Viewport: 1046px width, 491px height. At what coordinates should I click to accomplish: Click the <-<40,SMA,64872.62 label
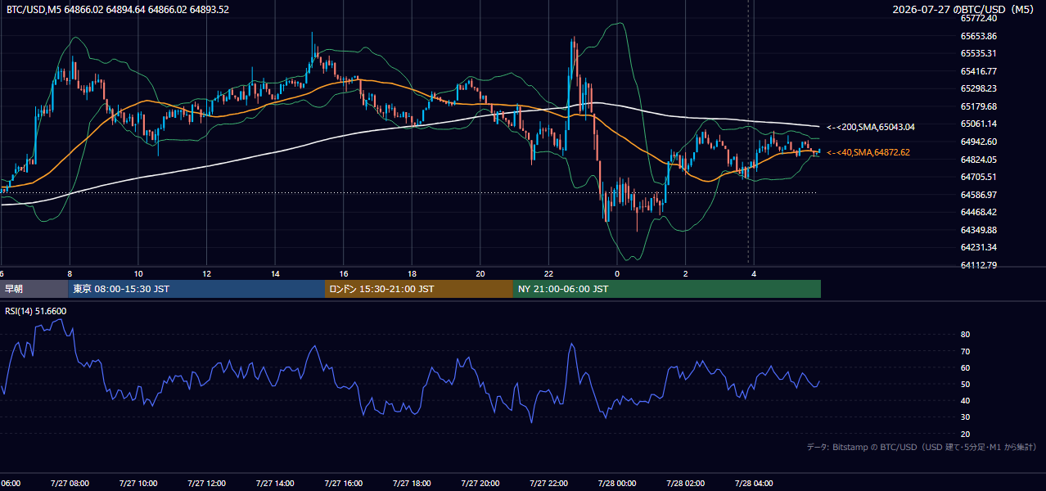pyautogui.click(x=868, y=152)
